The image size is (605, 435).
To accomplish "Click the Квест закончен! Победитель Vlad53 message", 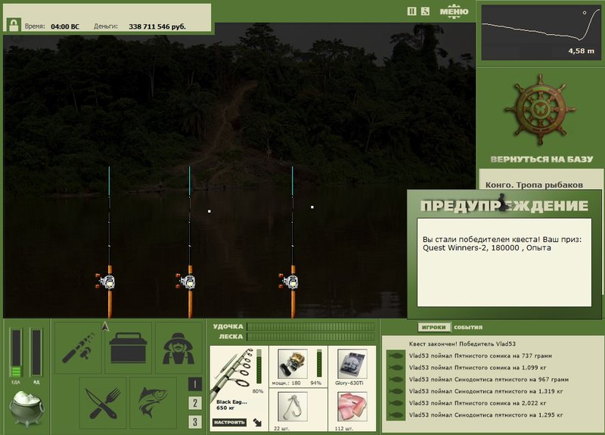I will pos(462,343).
